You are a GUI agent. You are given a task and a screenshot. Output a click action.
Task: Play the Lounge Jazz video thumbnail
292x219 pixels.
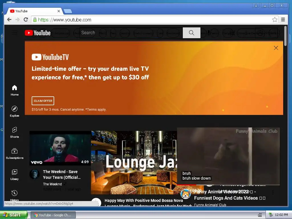134,162
